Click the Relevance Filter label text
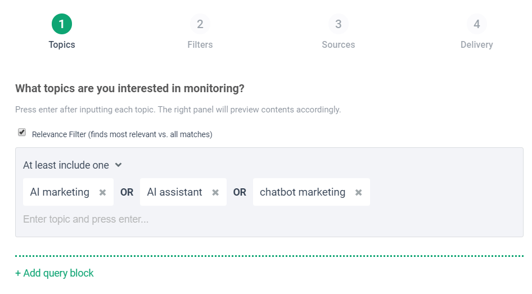The width and height of the screenshot is (532, 294). pos(122,134)
